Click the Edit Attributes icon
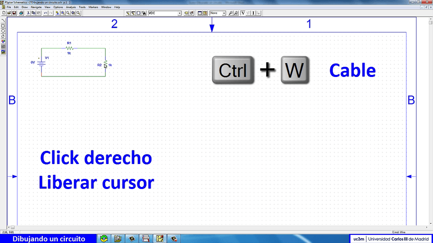Viewport: 433px width, 243px height. [x=186, y=13]
